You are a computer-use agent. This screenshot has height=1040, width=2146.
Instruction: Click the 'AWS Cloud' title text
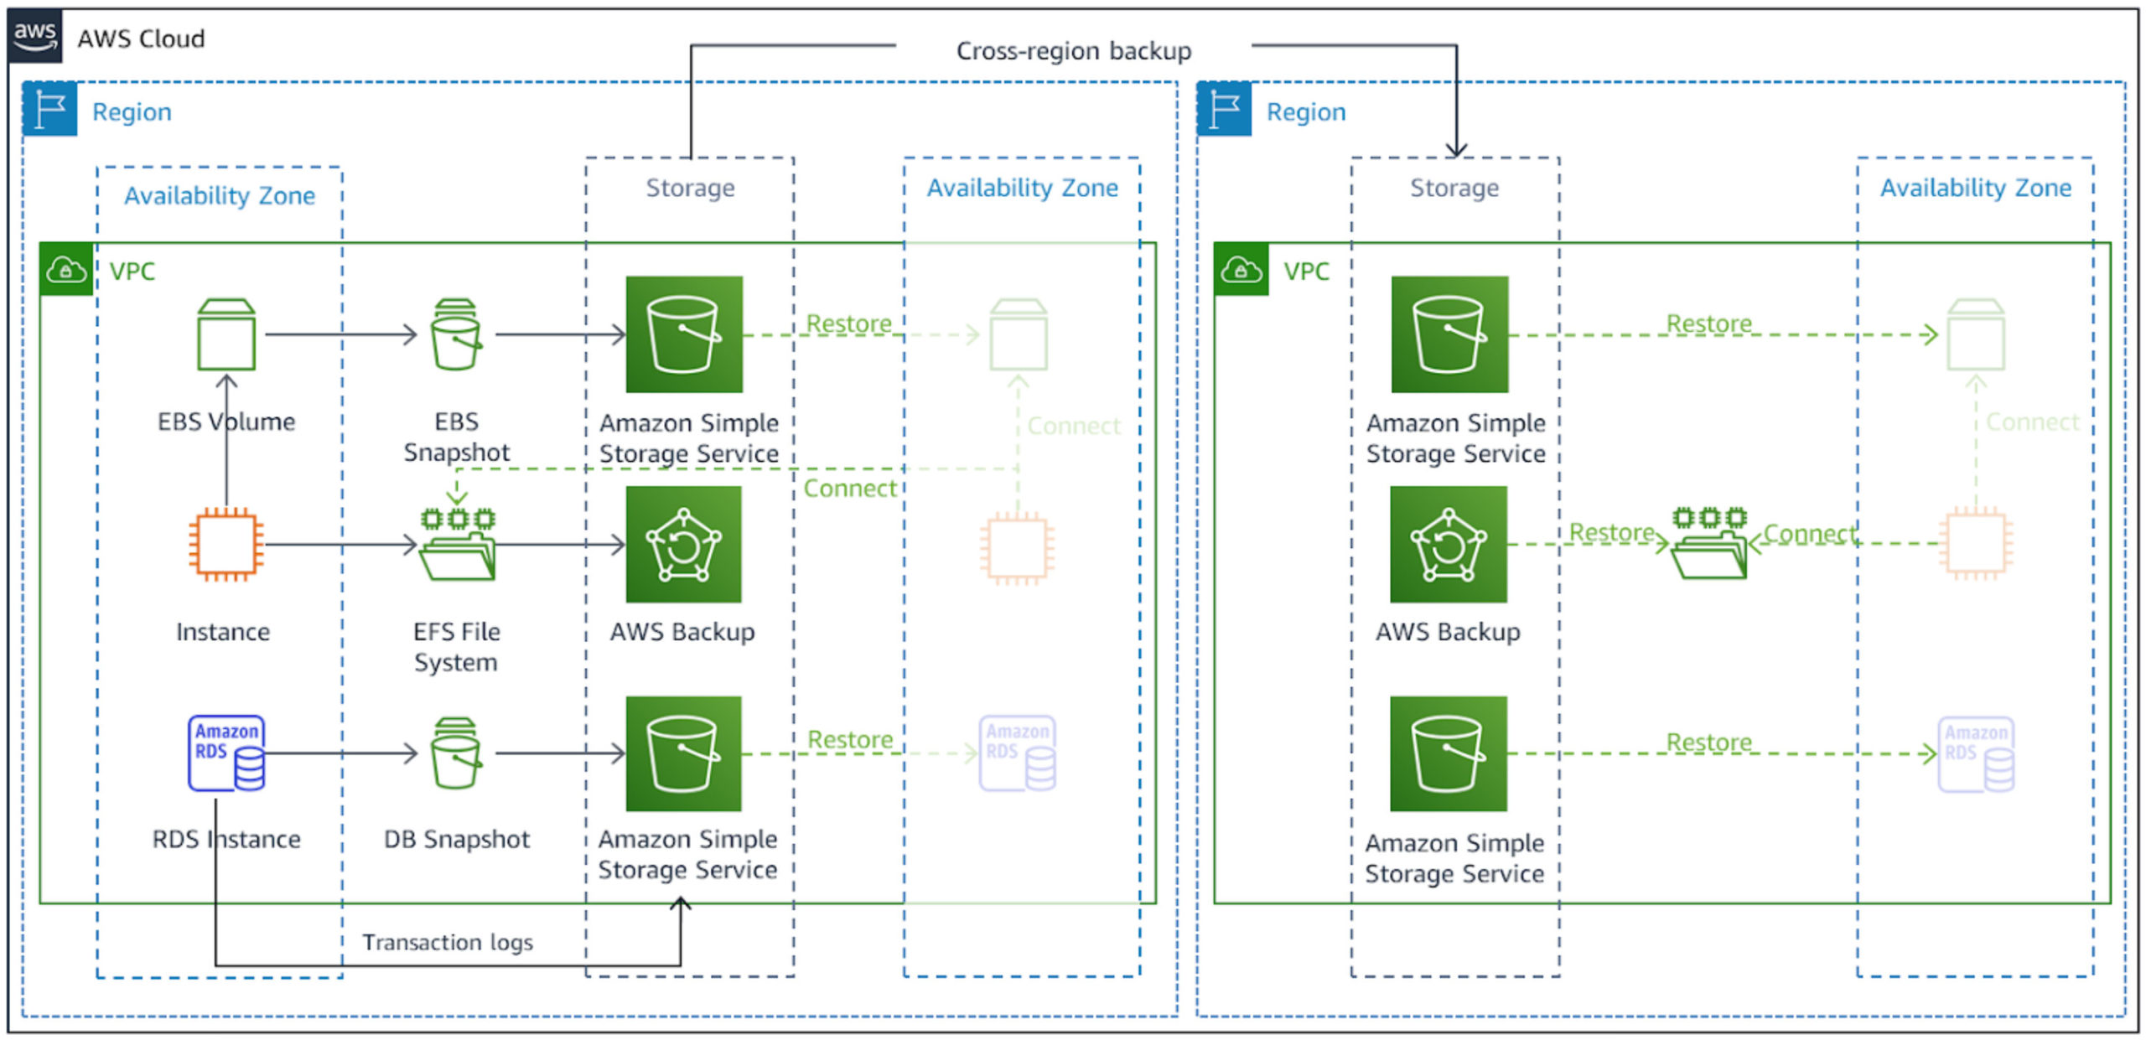(x=141, y=39)
